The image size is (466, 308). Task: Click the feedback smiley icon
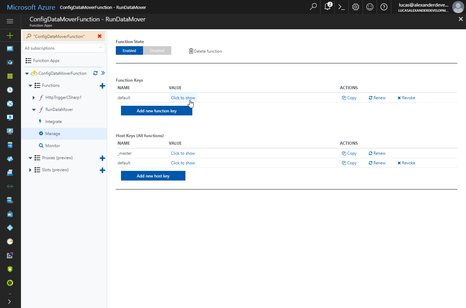[370, 7]
